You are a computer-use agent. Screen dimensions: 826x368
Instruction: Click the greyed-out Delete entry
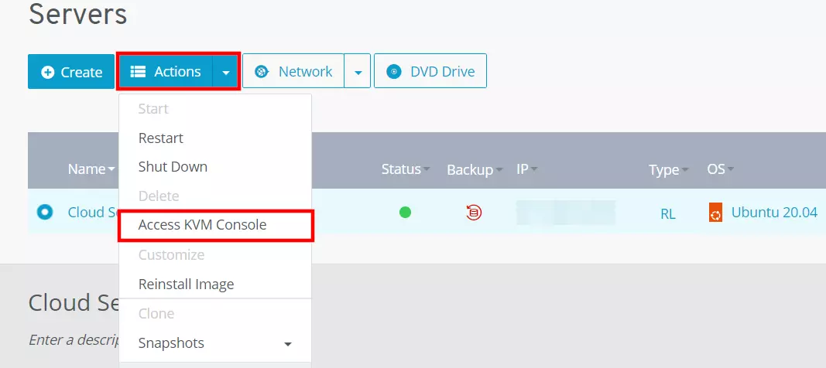pos(215,196)
